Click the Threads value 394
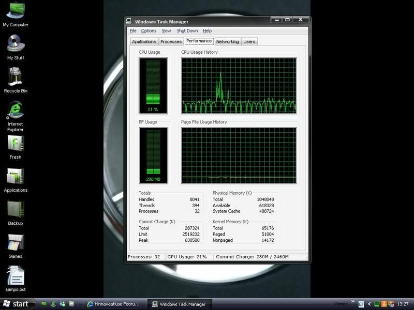 click(196, 205)
